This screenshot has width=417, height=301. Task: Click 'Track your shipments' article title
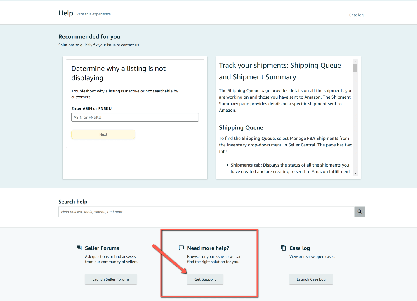coord(280,71)
